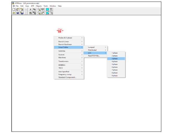171x133 pixels.
Task: Click the New document icon in toolbar
Action: coord(14,9)
